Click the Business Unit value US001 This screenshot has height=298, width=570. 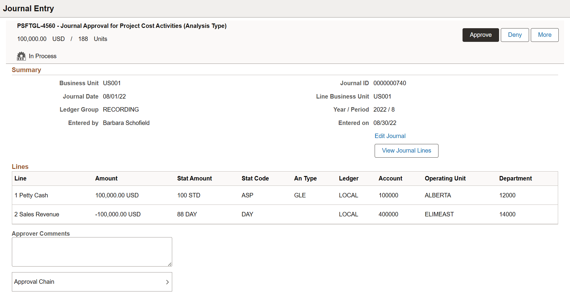point(112,83)
